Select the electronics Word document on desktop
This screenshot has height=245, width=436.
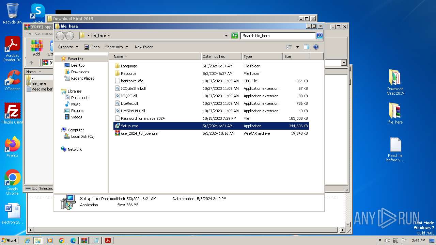(12, 214)
